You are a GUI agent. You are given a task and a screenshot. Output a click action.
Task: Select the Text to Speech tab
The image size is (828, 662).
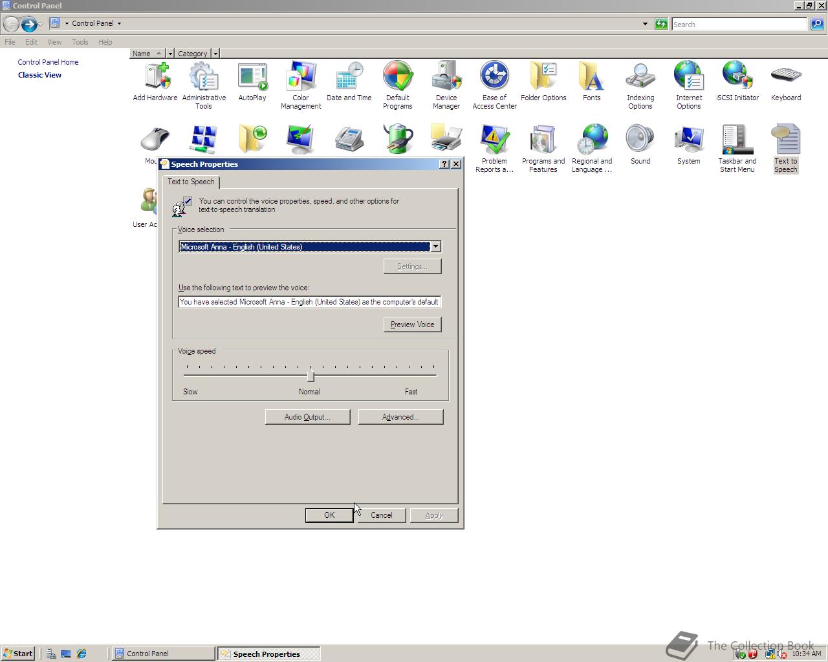[x=191, y=182]
